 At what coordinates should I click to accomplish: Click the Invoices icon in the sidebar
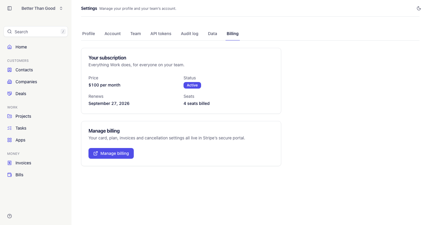(x=10, y=163)
